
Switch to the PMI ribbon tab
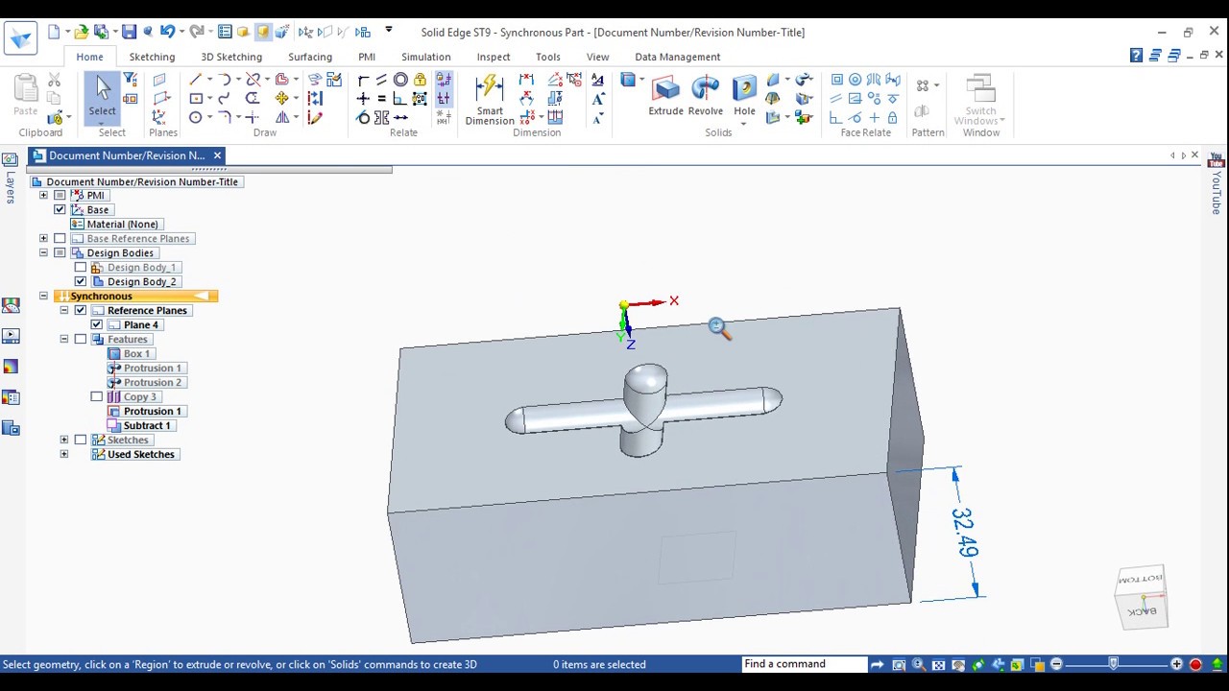(x=367, y=57)
